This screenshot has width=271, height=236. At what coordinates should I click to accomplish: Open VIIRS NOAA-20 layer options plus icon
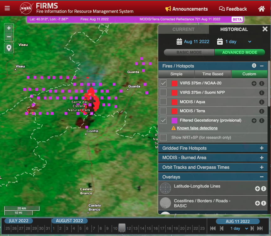254,83
